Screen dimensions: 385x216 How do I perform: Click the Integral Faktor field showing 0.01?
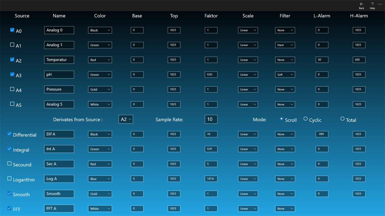tap(211, 149)
